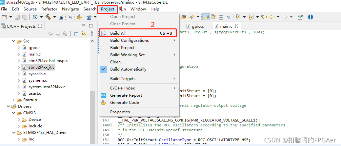Toggle Link with Editor in Projects view
This screenshot has height=146, width=341.
coord(83,34)
